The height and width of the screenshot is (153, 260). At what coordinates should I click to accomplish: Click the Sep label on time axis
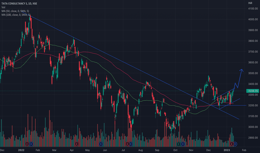tap(157, 150)
